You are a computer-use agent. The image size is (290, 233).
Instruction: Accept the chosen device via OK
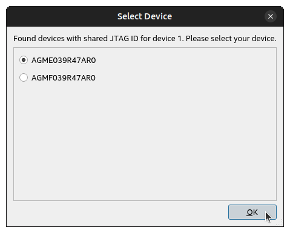pyautogui.click(x=252, y=212)
